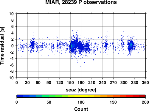Screen dimensions: 149x111
Task: Click the colorbar tick label 100
Action: 81,102
